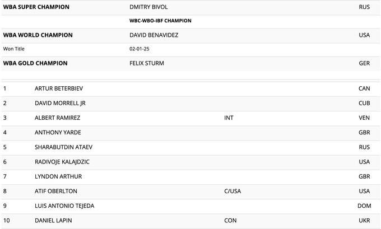Click David Benavidez's name
This screenshot has height=229, width=381.
click(154, 35)
